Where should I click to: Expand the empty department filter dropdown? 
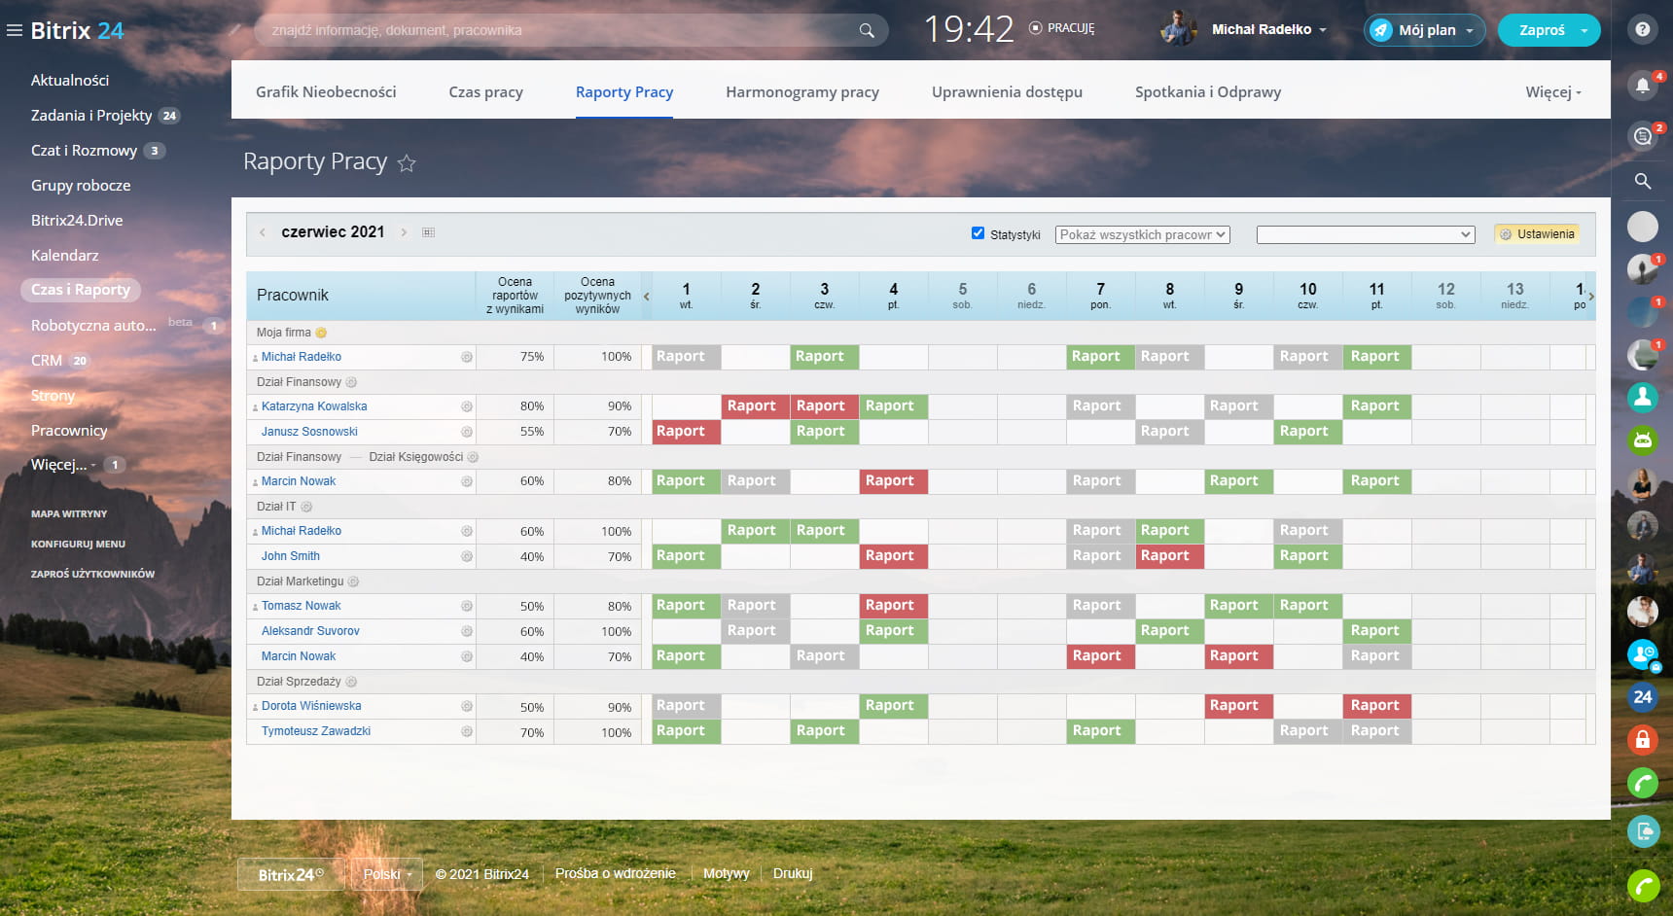(1365, 234)
